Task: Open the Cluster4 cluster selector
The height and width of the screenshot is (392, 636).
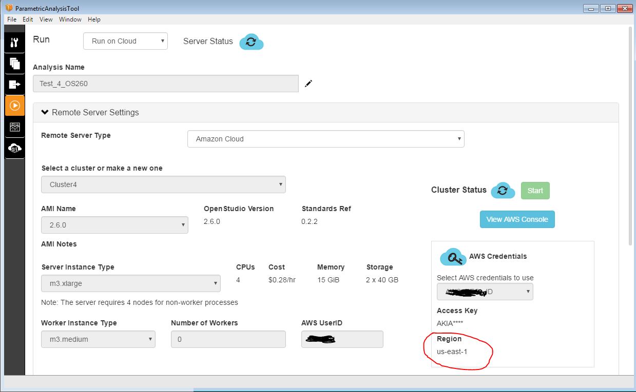Action: tap(163, 184)
